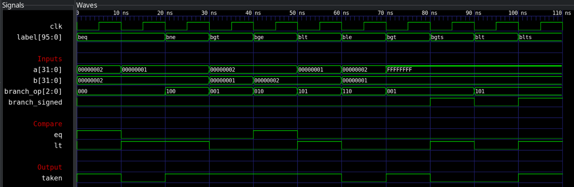Image resolution: width=574 pixels, height=187 pixels.
Task: Click the blts value in label row
Action: 526,37
